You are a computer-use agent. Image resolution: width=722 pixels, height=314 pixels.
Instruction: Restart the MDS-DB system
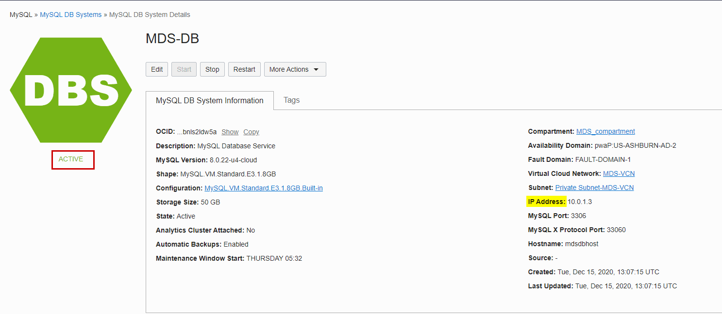tap(244, 69)
